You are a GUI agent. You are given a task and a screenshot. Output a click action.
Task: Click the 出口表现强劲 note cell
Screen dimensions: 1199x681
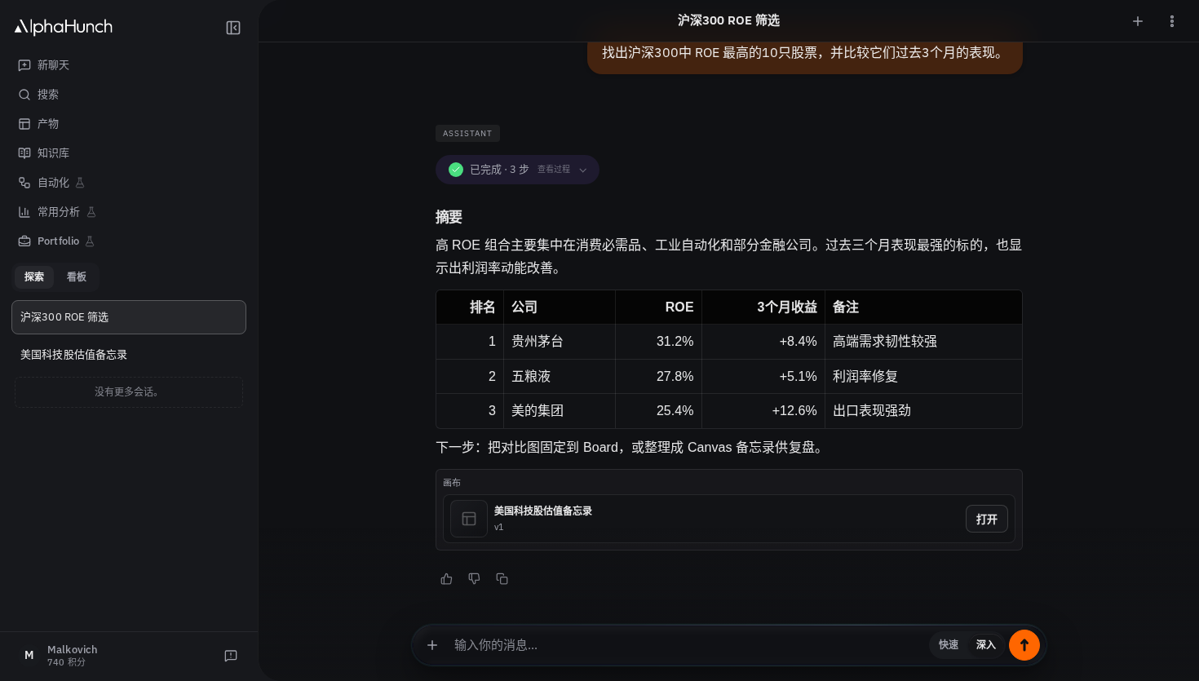[923, 411]
